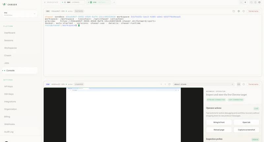Open the MX personal account dropdown
Viewport: 264px width, 142px height.
click(20, 14)
